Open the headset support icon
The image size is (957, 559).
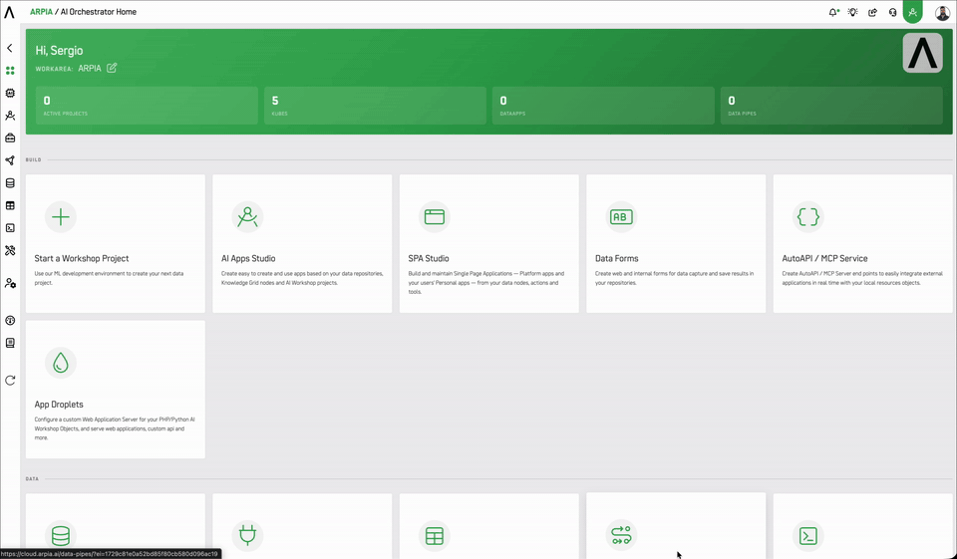[893, 12]
